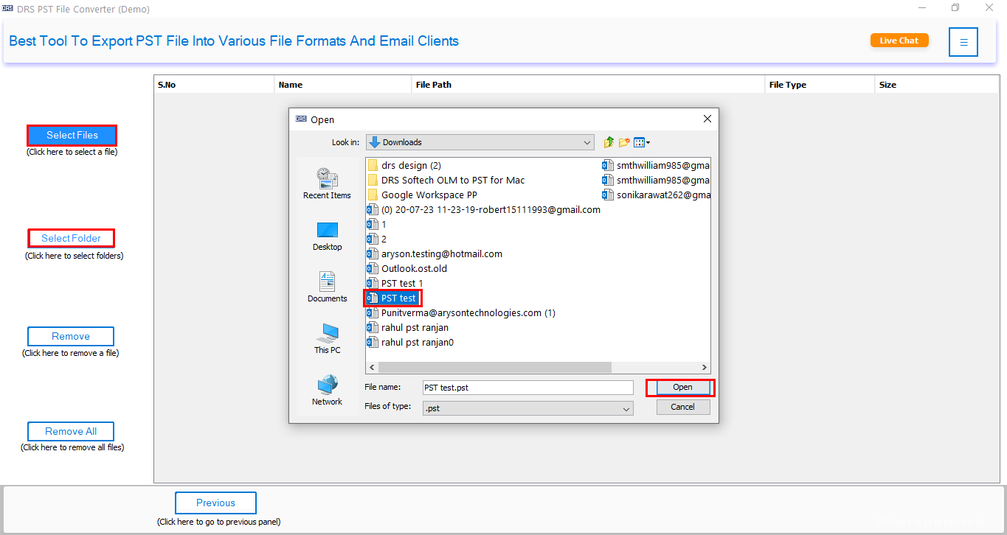Screen dimensions: 1007x535
Task: Minimize the DRS PST File Converter window
Action: pyautogui.click(x=922, y=8)
